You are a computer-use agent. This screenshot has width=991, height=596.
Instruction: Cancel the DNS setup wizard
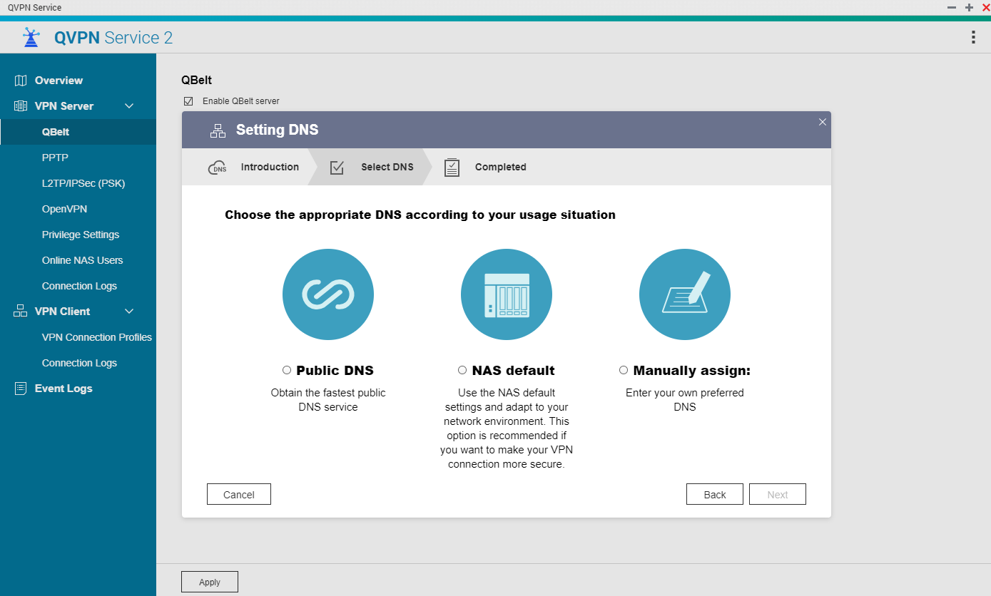click(239, 494)
